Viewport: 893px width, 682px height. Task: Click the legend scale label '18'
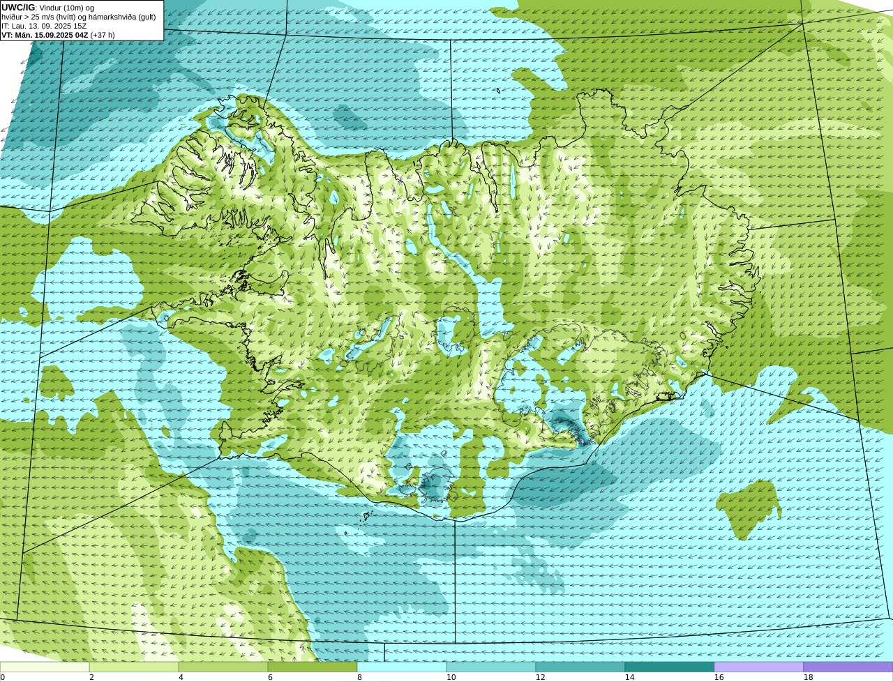808,677
